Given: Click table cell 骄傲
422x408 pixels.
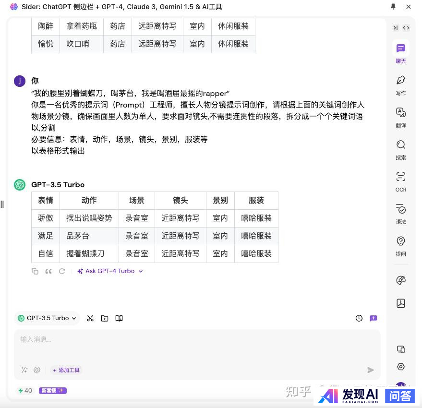Looking at the screenshot, I should click(x=46, y=218).
